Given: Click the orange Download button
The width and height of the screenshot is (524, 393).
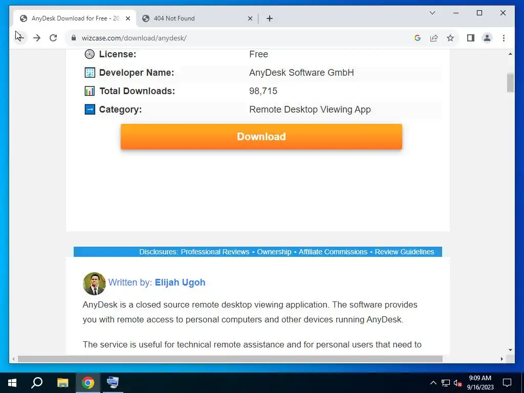Looking at the screenshot, I should click(261, 136).
